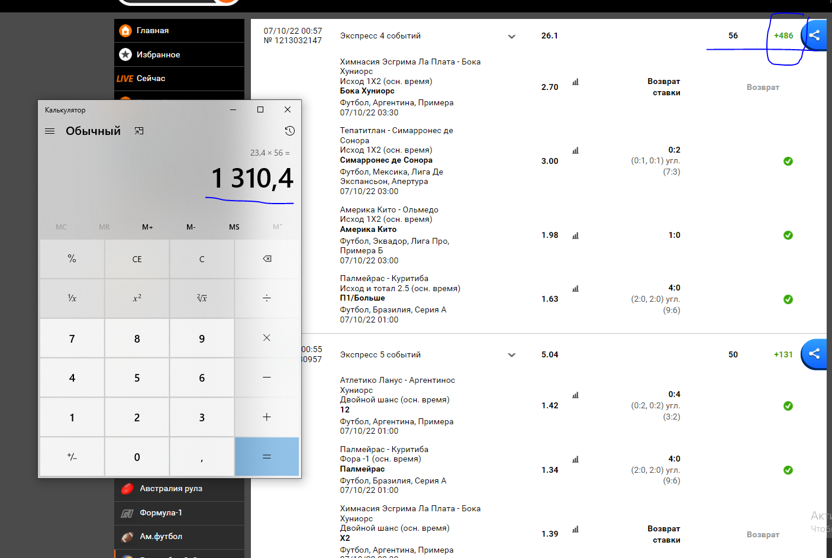This screenshot has width=832, height=558.
Task: Click digit 9 on calculator
Action: click(202, 338)
